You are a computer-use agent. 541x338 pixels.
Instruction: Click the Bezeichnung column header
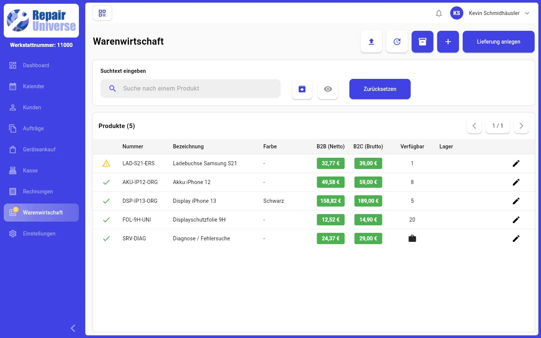[x=188, y=146]
